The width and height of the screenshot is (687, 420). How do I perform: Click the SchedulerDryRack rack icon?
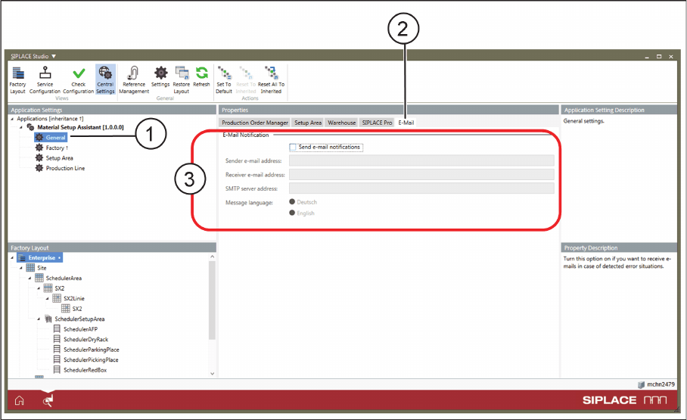click(x=57, y=339)
